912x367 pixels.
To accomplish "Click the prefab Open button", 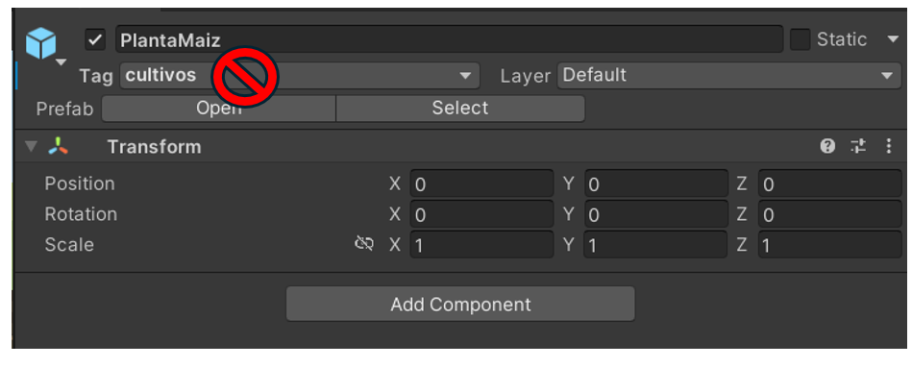I will tap(219, 109).
